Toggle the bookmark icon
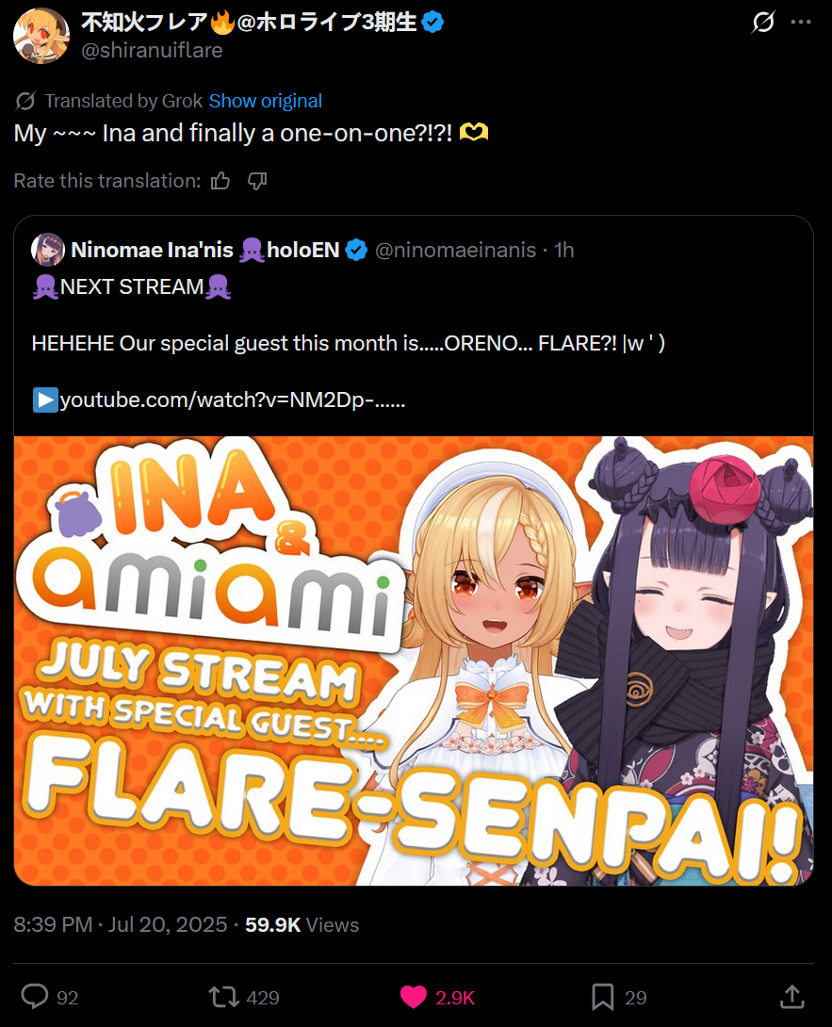Screen dimensions: 832x1027 click(602, 997)
